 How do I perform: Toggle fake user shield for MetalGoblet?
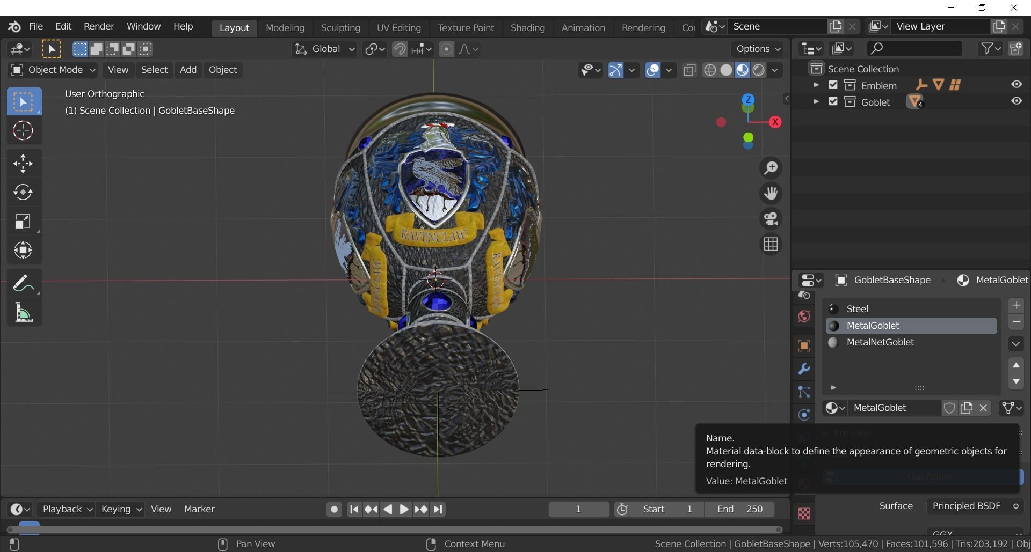coord(949,408)
